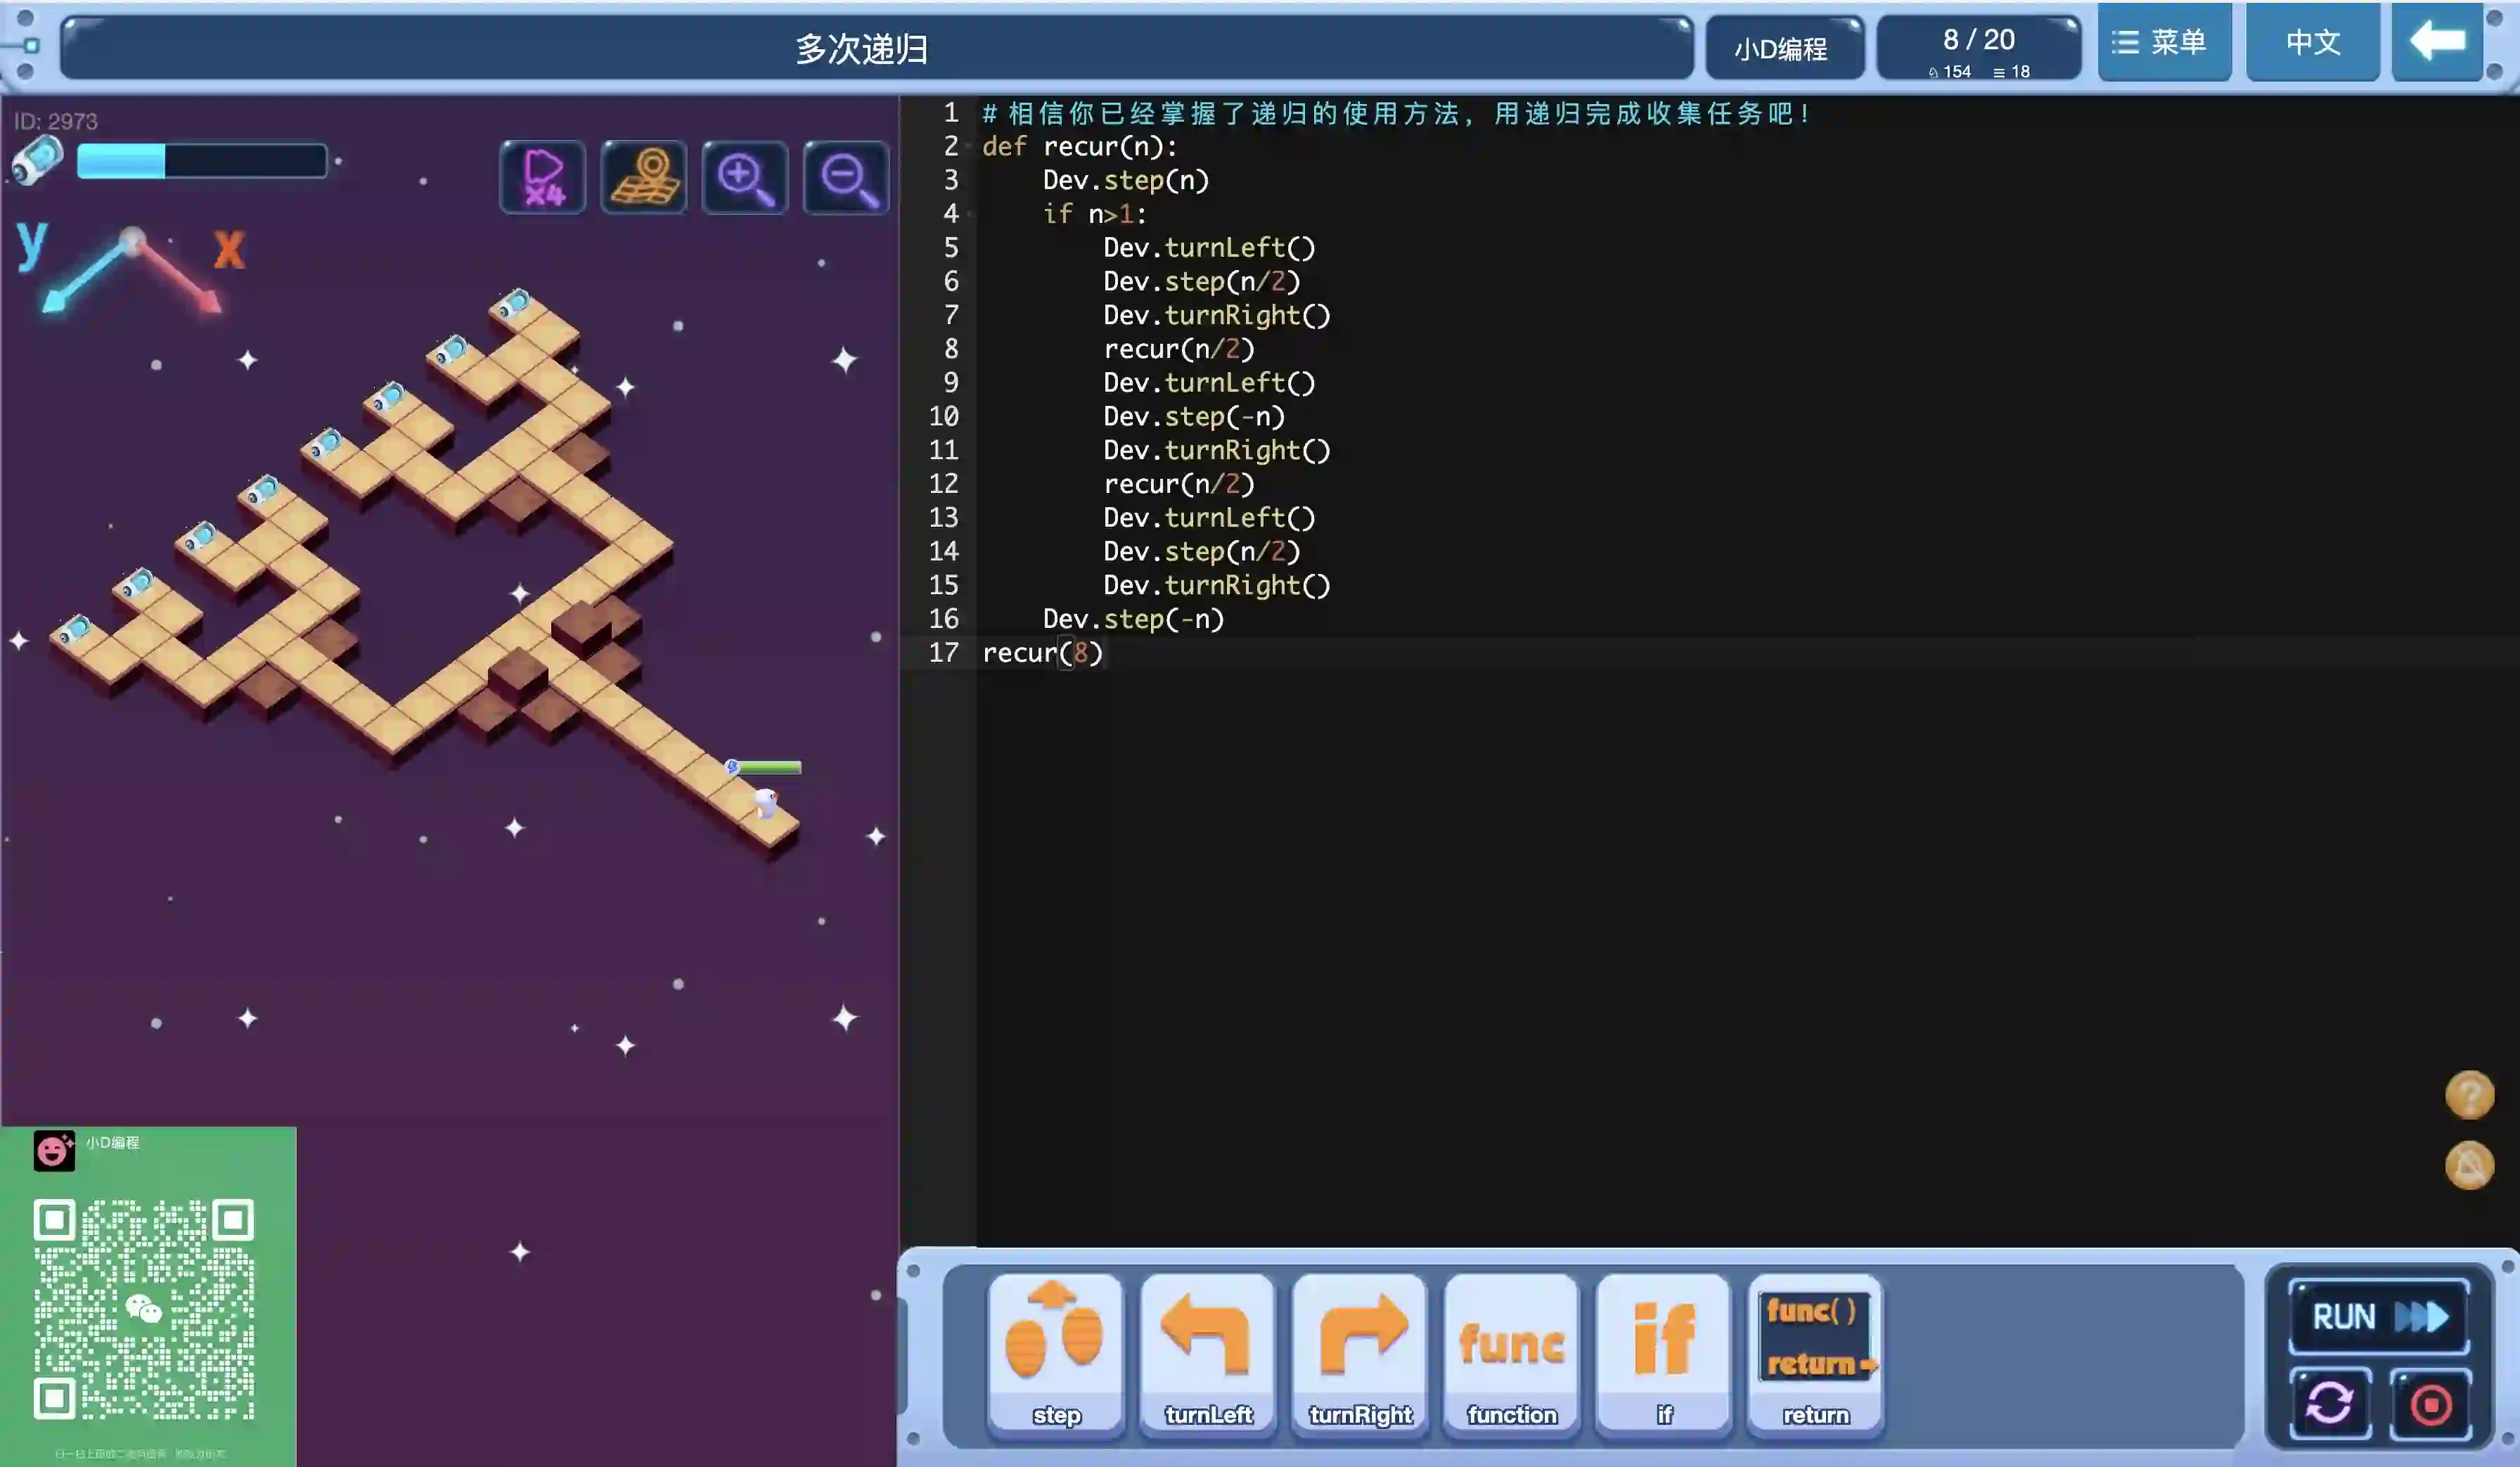
Task: Go back using the white arrow button
Action: click(2437, 42)
